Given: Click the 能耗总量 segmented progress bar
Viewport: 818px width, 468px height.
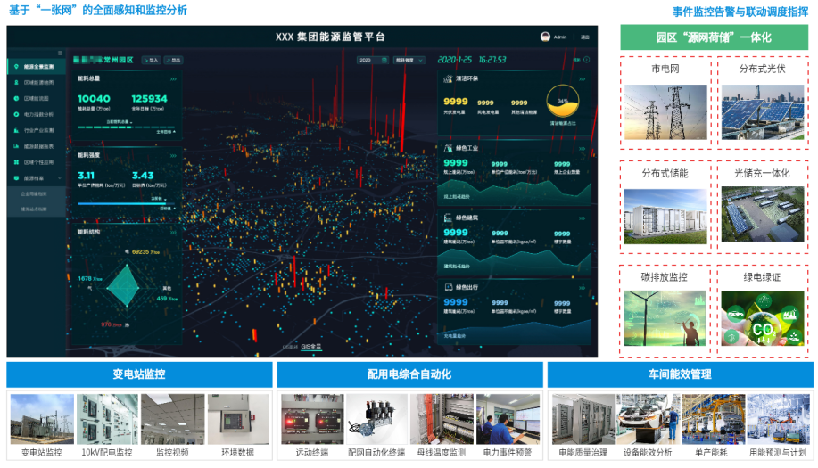Looking at the screenshot, I should (127, 127).
